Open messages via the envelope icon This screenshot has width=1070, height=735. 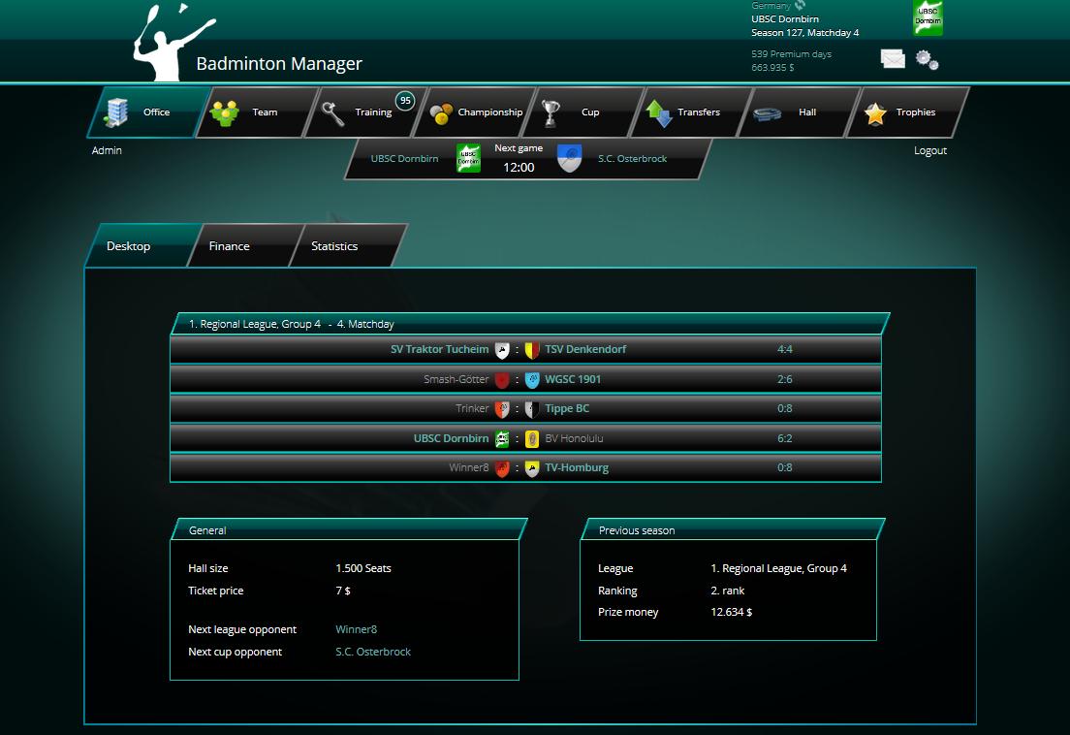(x=892, y=60)
